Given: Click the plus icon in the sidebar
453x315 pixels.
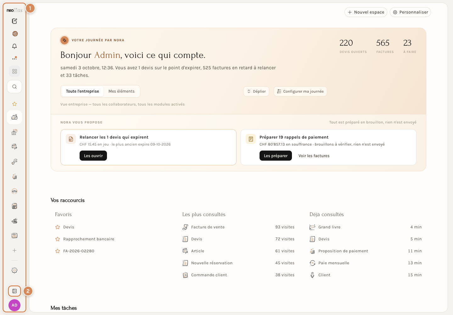Looking at the screenshot, I should pyautogui.click(x=14, y=250).
